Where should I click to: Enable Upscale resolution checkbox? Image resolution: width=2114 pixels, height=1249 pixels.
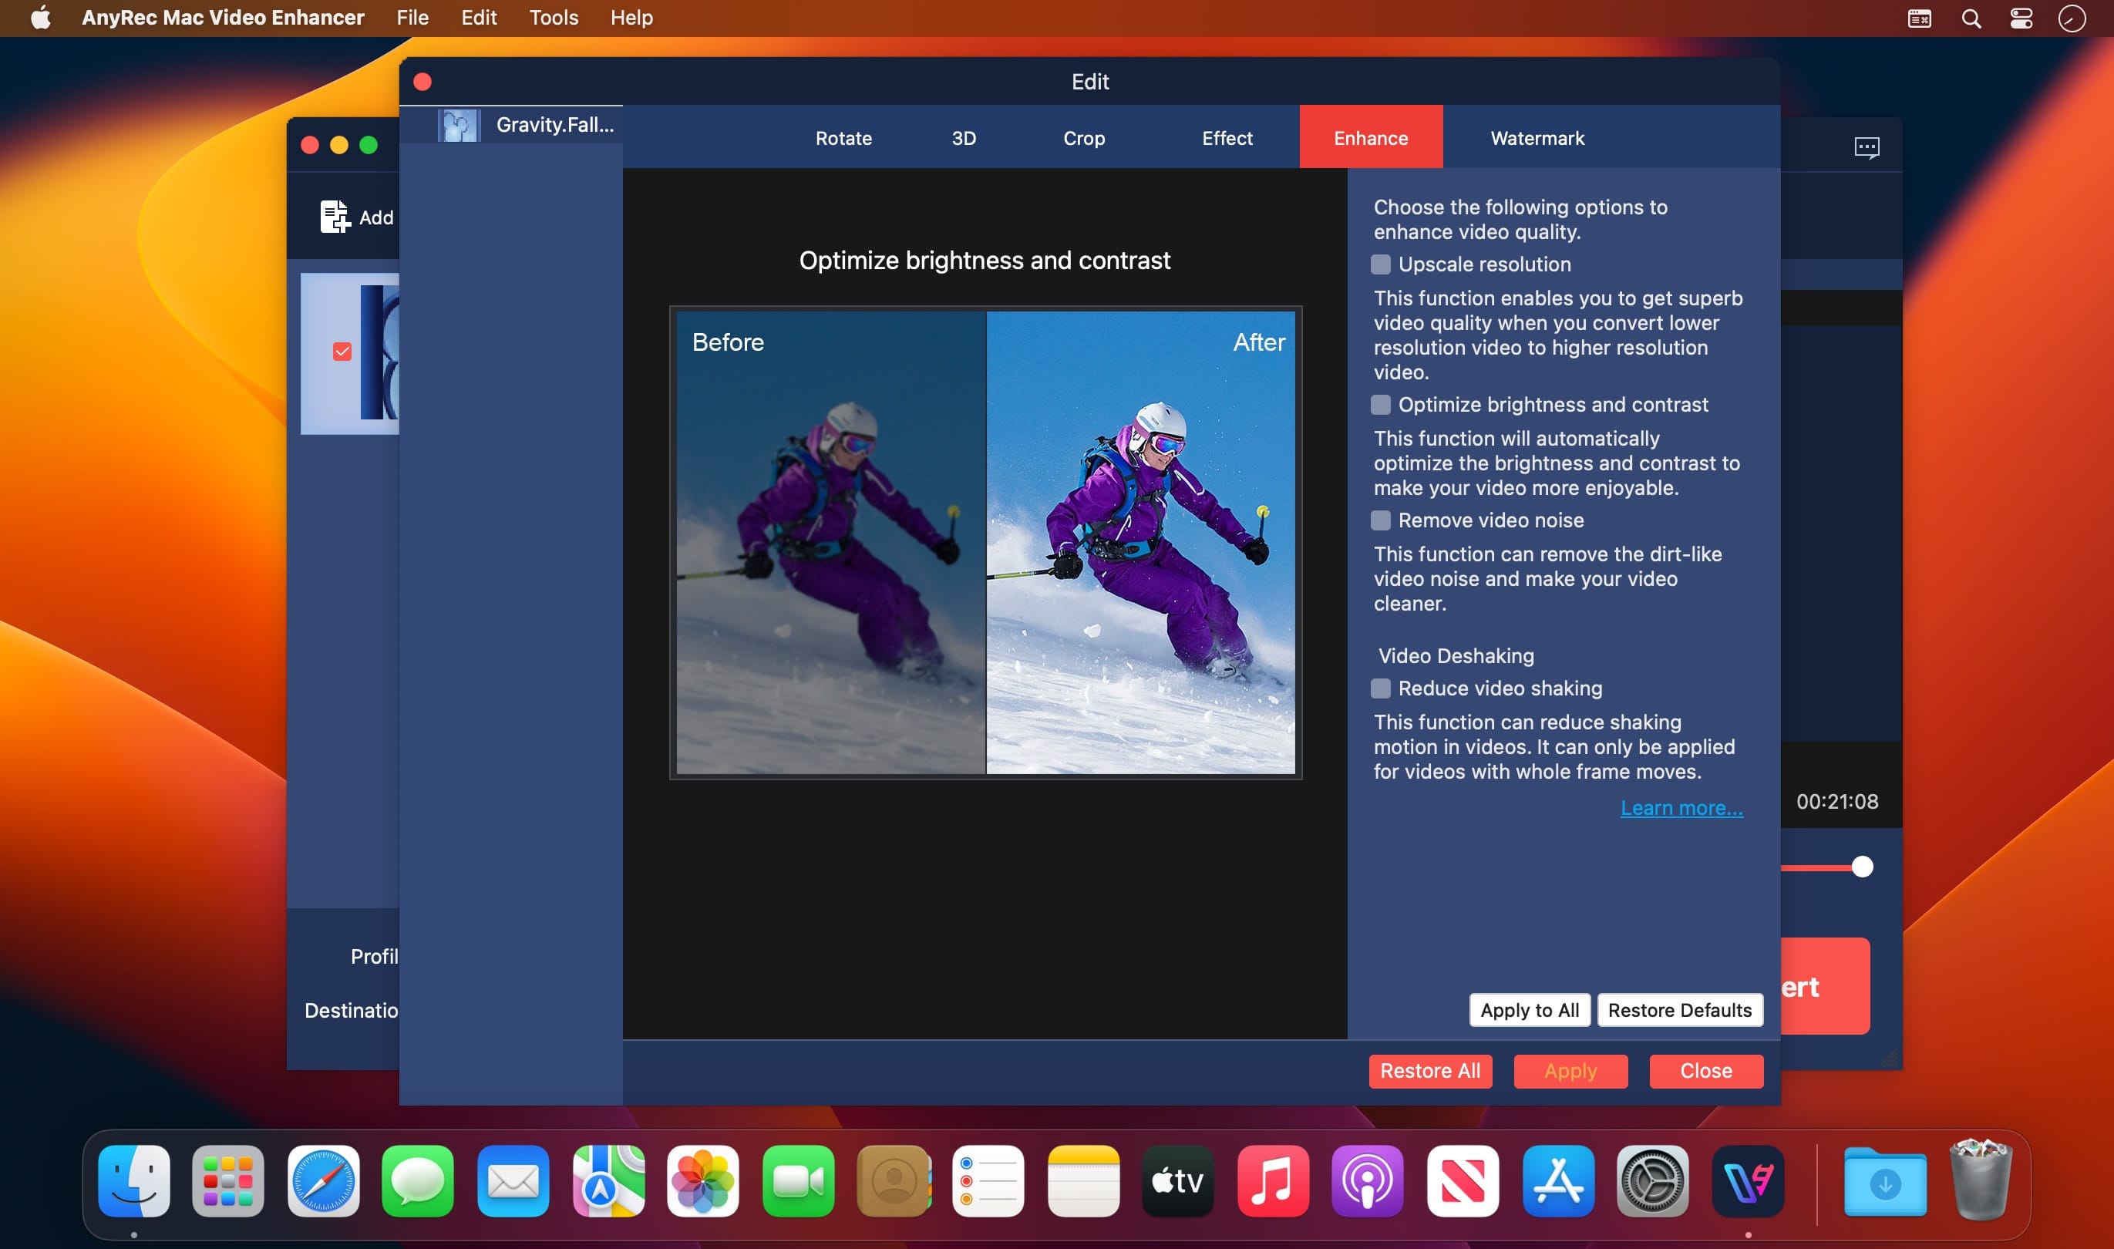point(1380,264)
